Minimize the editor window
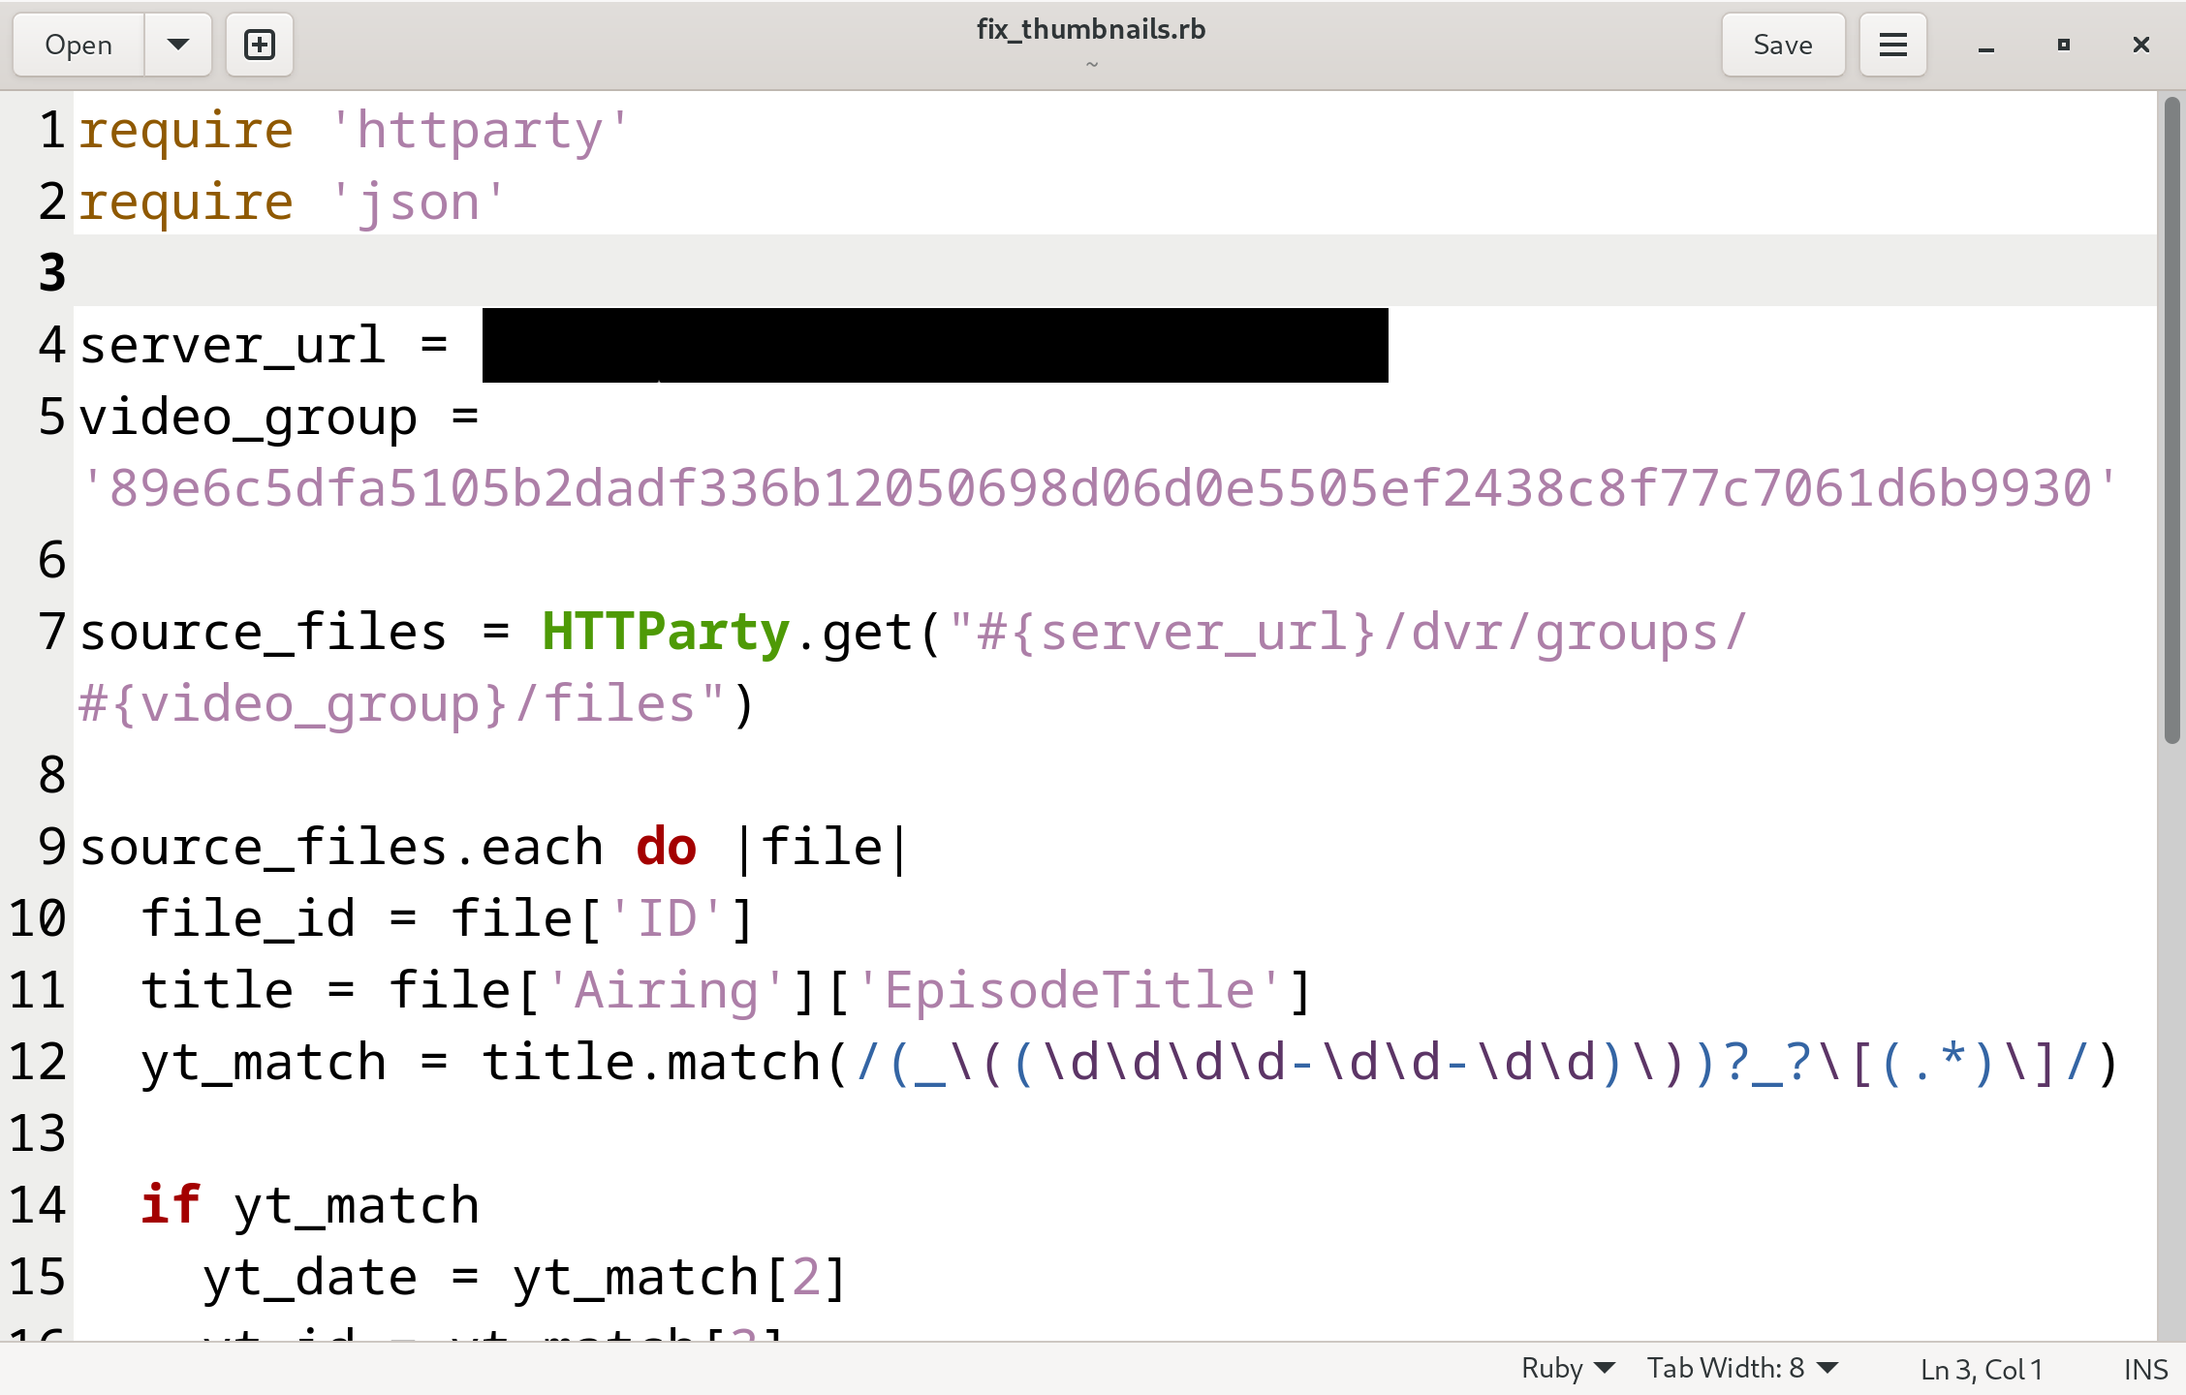 click(1986, 46)
